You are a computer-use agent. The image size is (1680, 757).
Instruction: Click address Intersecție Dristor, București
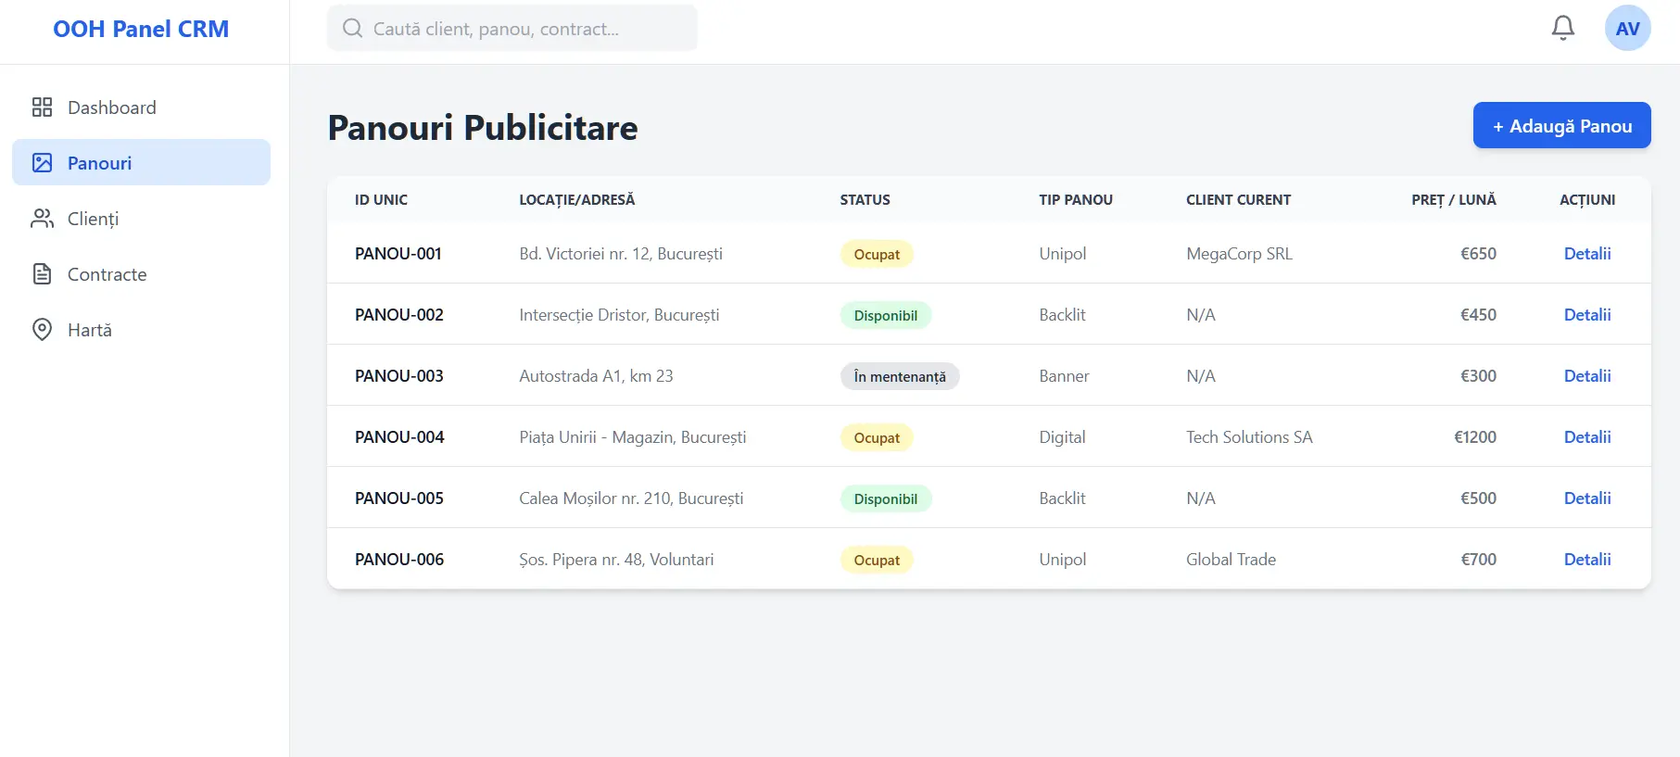[x=619, y=314]
